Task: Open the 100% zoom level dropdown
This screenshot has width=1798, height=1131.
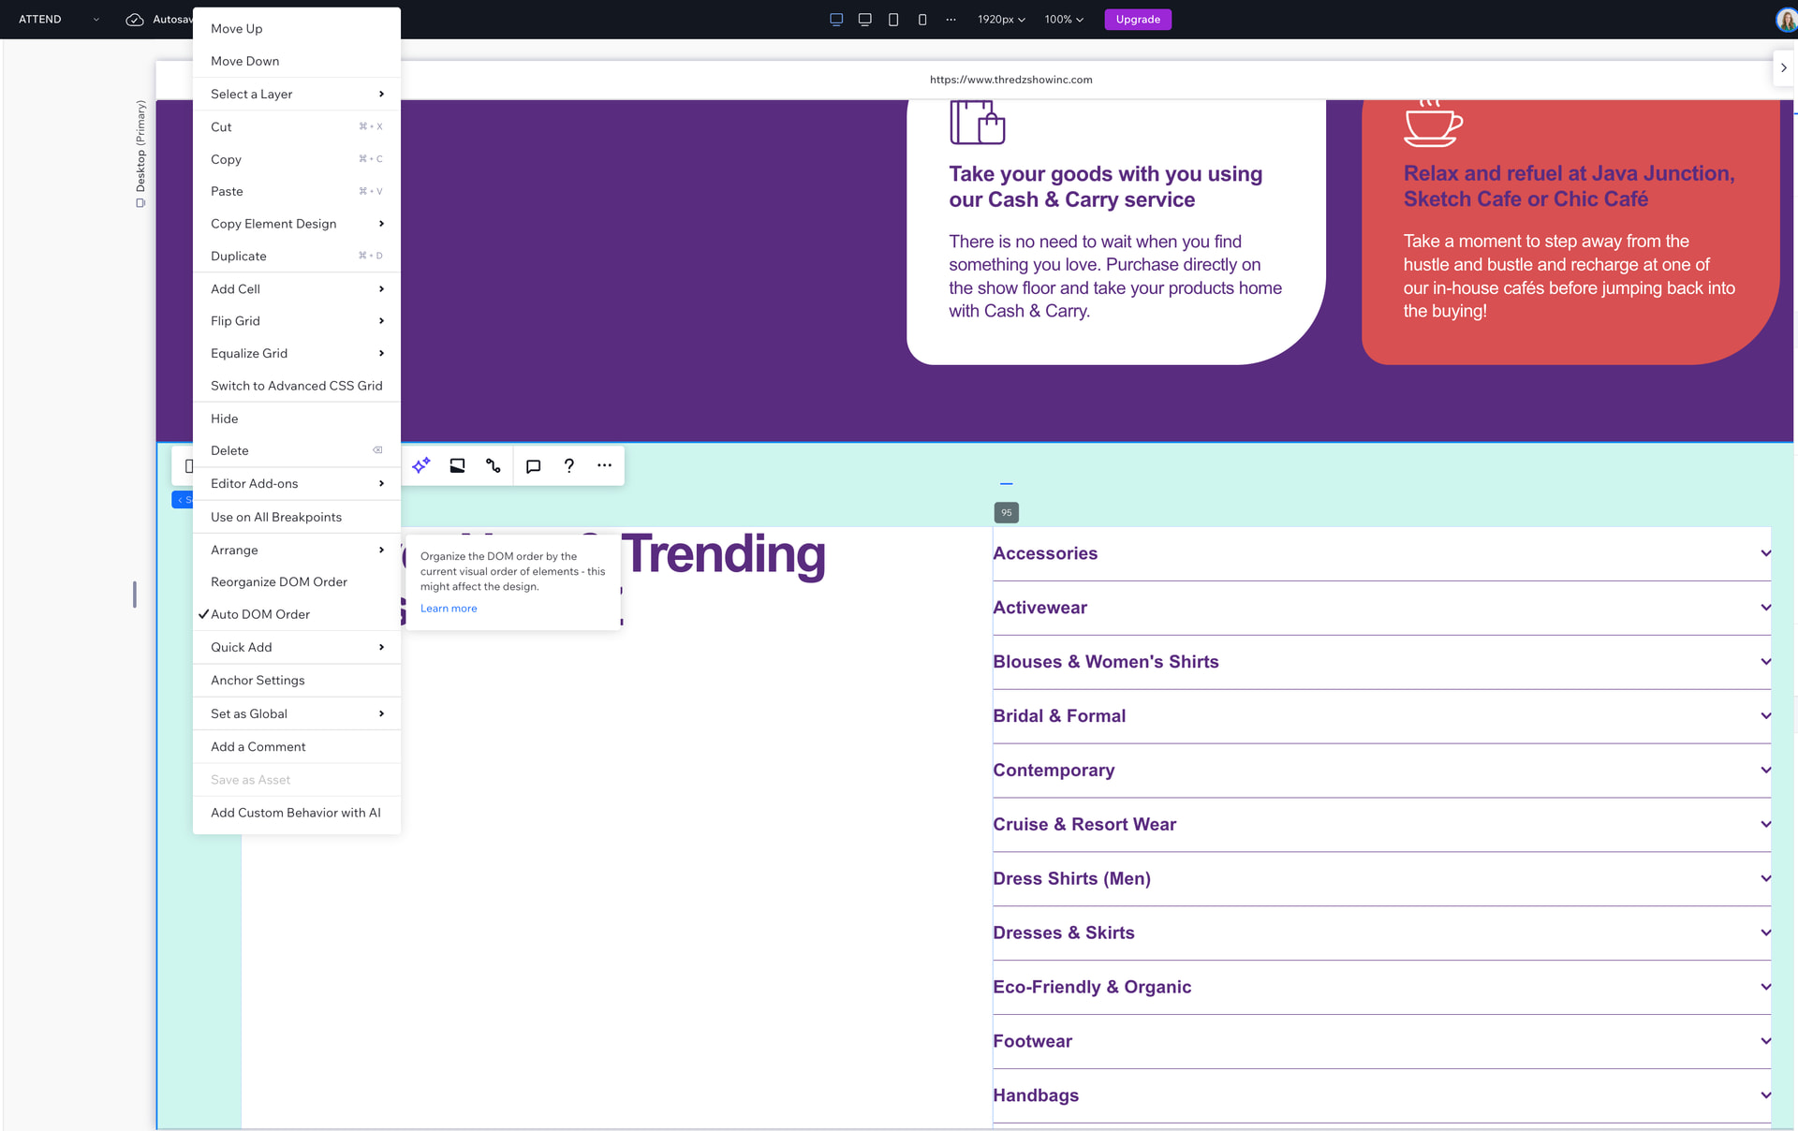Action: pyautogui.click(x=1064, y=20)
